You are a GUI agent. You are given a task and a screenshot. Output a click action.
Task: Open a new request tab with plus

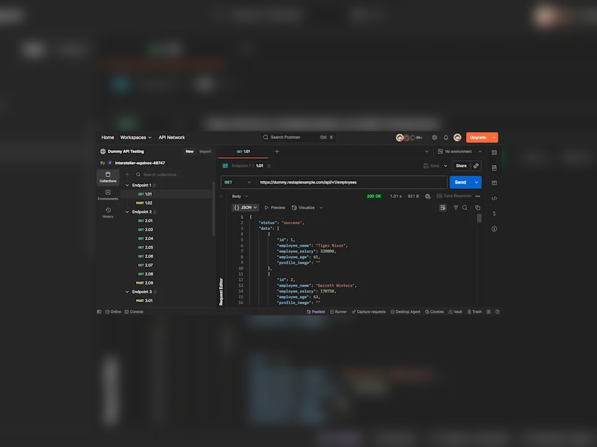click(x=277, y=151)
